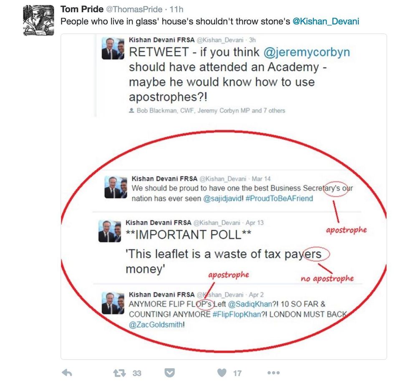Open the embedded screenshot image
409x385 pixels.
coord(224,196)
